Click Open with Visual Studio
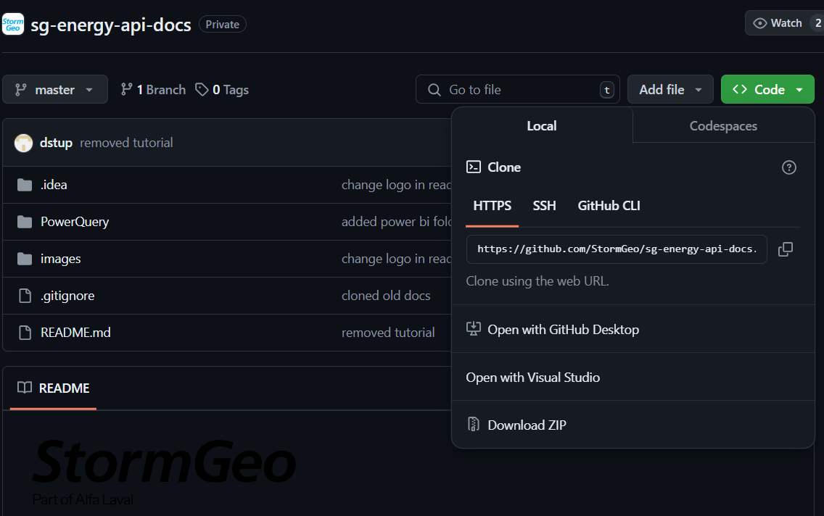Image resolution: width=824 pixels, height=516 pixels. pyautogui.click(x=532, y=378)
